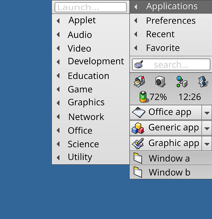Click the Launch text field

point(91,7)
